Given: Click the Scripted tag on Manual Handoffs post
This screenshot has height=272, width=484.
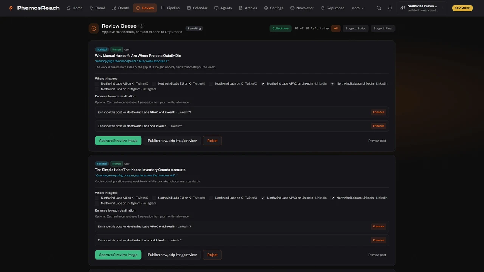Looking at the screenshot, I should click(x=102, y=49).
